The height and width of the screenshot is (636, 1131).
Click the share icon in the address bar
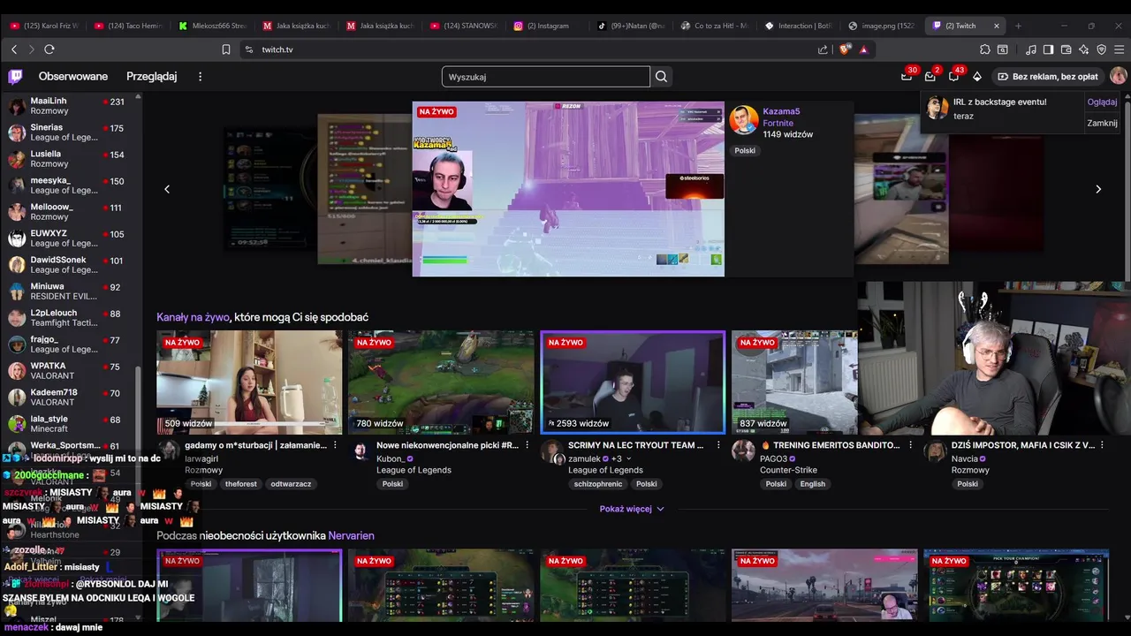pyautogui.click(x=824, y=49)
